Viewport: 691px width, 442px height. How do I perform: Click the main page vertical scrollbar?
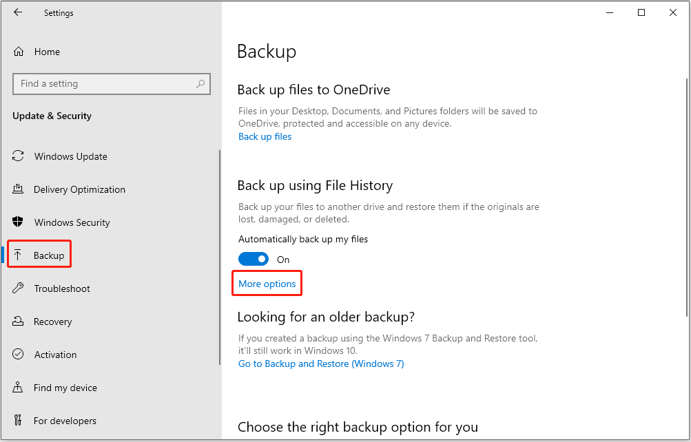pyautogui.click(x=687, y=197)
